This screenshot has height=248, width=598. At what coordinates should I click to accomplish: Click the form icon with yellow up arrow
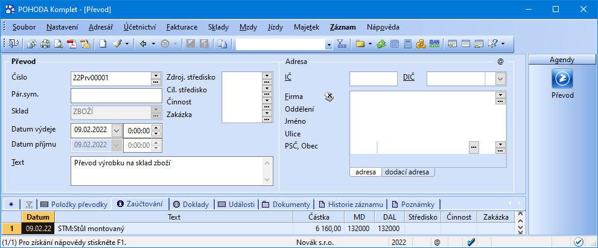479,44
